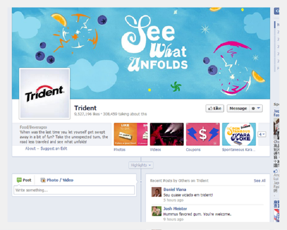Open the Spontaneous Karaoke app thumbnail
This screenshot has width=287, height=230.
coord(239,134)
